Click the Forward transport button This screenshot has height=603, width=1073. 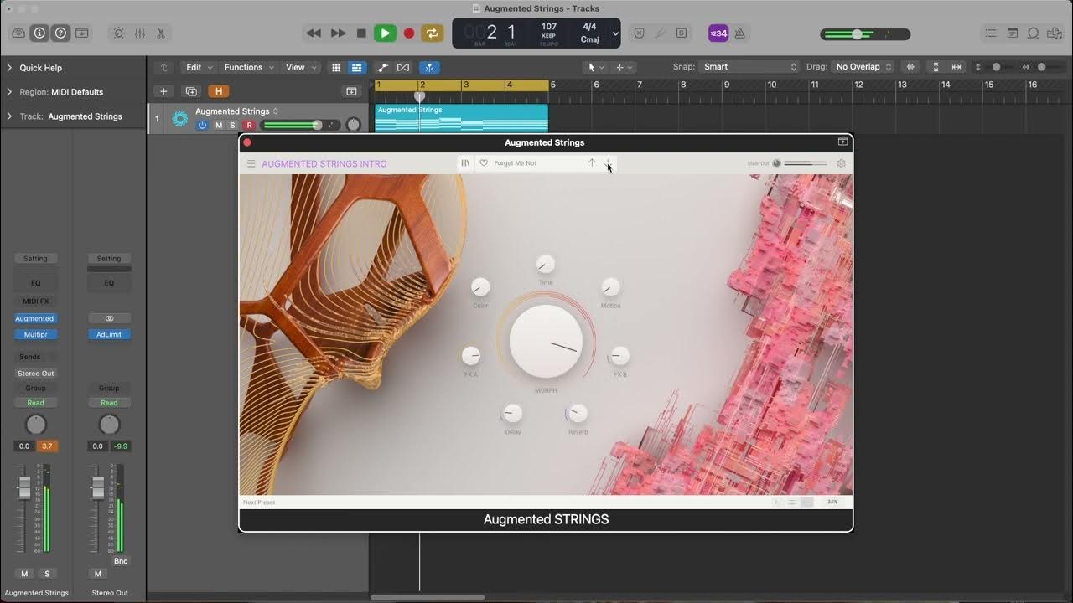point(338,33)
